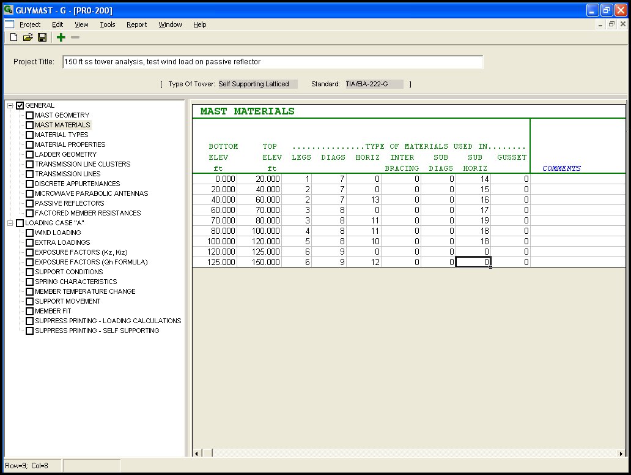Minimize the inner document window
Viewport: 631px width, 475px height.
point(600,24)
